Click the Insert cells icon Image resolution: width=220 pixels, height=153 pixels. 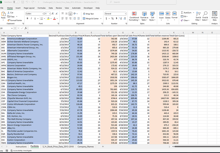pos(161,13)
